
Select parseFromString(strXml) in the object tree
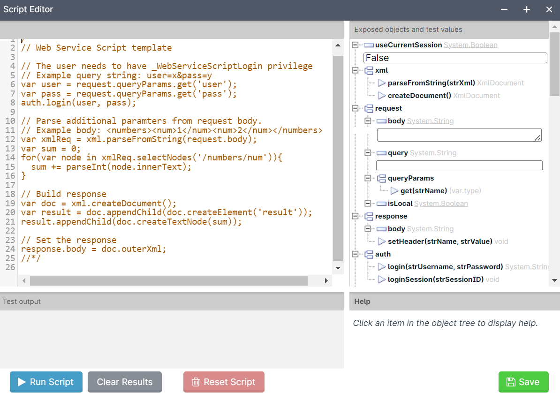[x=431, y=83]
